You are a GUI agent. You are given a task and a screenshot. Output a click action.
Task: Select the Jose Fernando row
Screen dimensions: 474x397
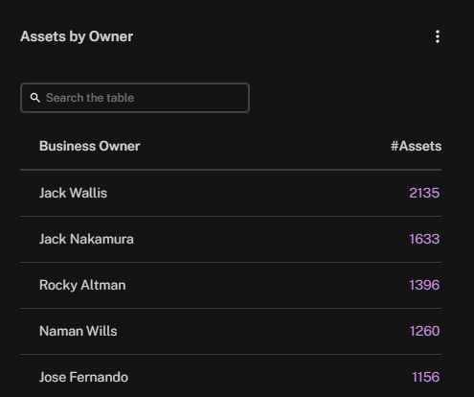click(231, 376)
